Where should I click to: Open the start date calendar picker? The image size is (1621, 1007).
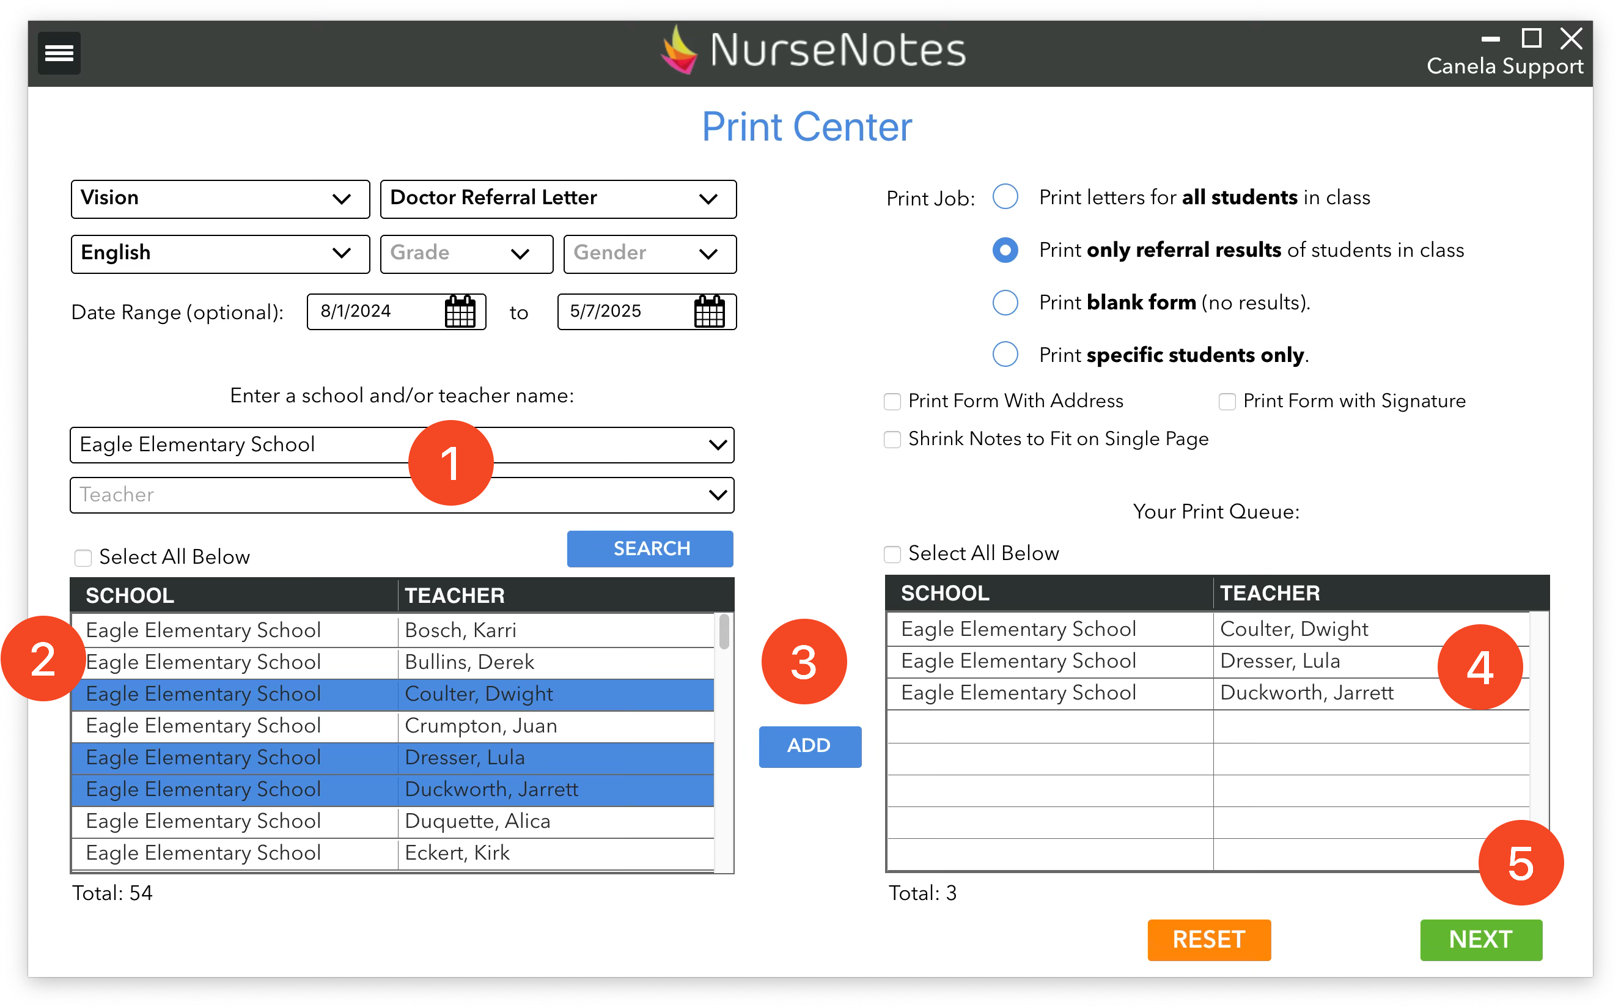[459, 312]
